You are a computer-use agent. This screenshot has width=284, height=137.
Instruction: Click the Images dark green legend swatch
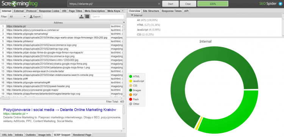coord(130,90)
